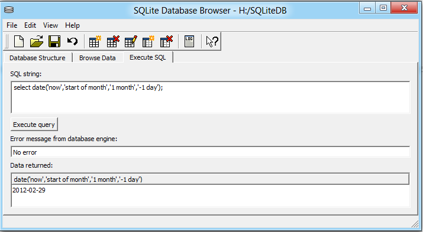This screenshot has height=232, width=423.
Task: Click the database icon in title bar
Action: click(x=9, y=10)
